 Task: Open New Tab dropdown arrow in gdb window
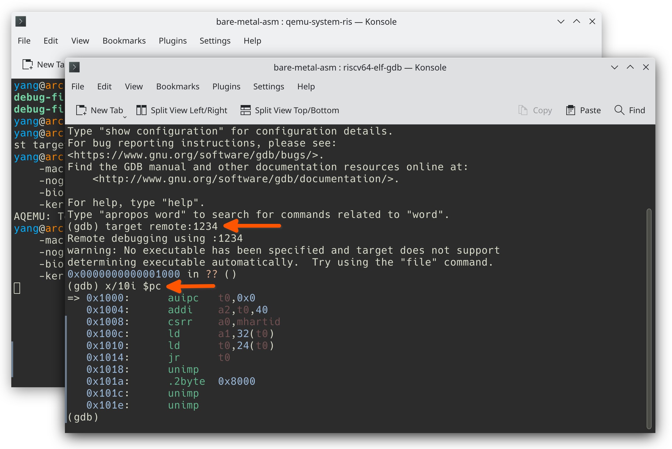125,117
